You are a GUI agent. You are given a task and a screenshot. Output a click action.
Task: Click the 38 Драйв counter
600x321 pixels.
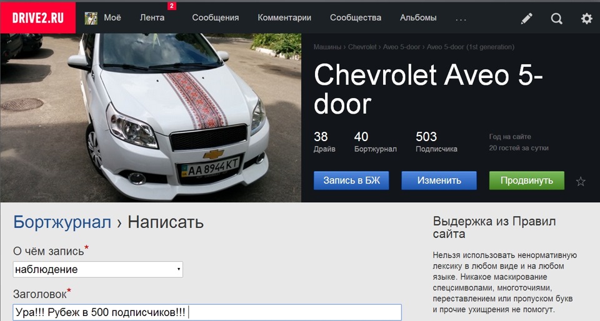point(324,142)
